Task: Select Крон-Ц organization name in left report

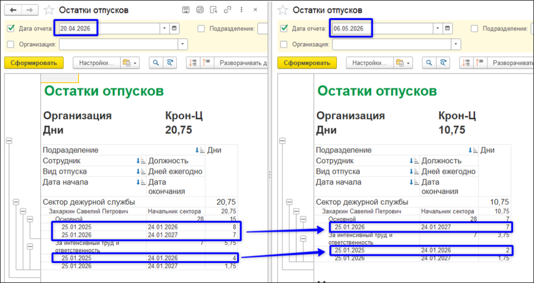Action: click(x=184, y=116)
